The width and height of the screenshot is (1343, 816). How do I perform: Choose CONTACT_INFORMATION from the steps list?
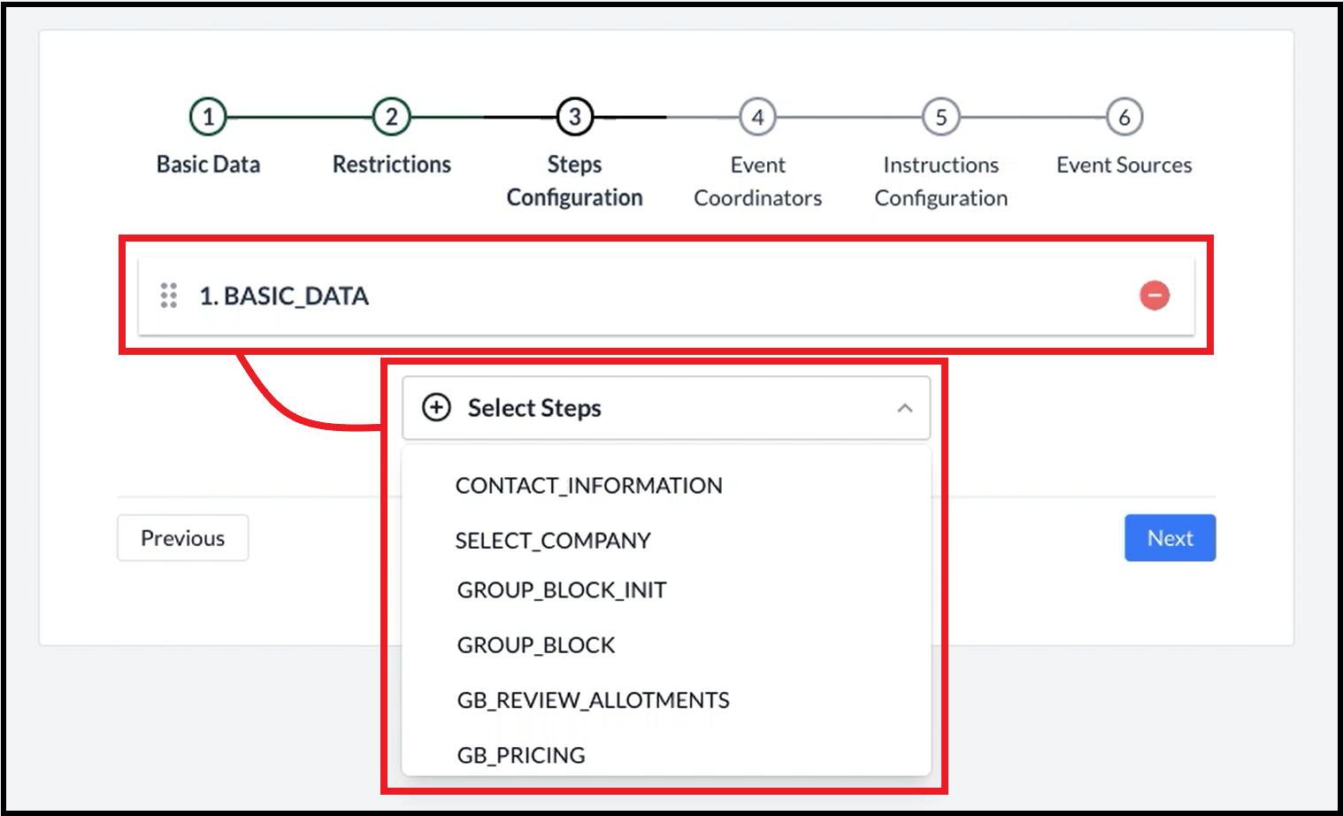[x=588, y=486]
